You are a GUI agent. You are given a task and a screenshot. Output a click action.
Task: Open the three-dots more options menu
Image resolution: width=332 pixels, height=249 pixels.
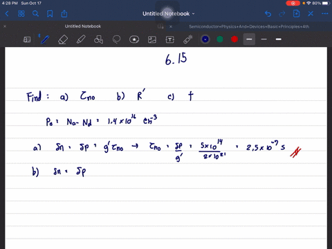[x=325, y=14]
